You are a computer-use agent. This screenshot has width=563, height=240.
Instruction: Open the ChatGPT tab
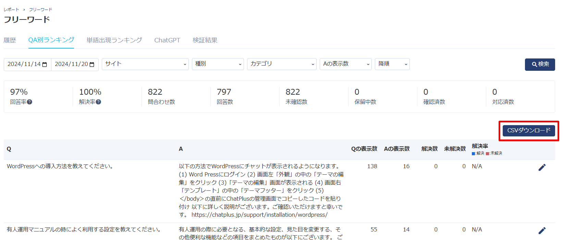pos(167,40)
